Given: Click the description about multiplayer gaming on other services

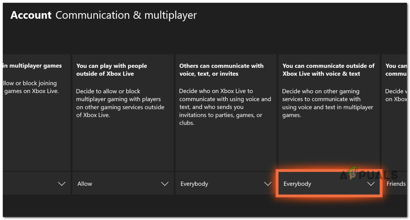Looking at the screenshot, I should [x=120, y=103].
